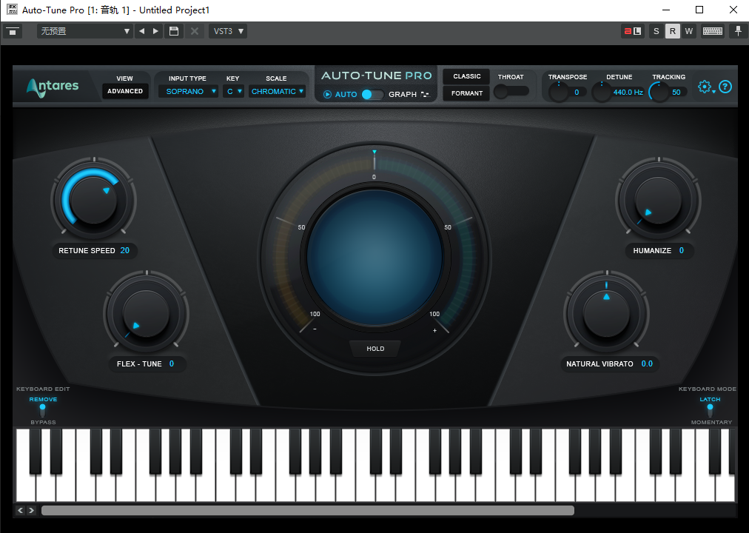The width and height of the screenshot is (749, 533).
Task: Enable Formant correction
Action: 467,93
